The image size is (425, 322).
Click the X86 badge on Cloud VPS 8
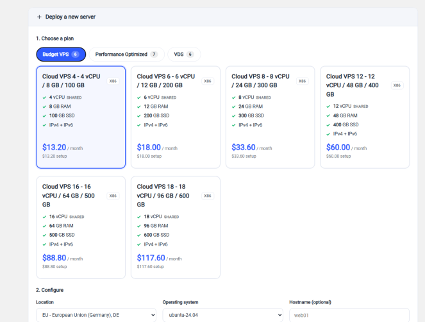pyautogui.click(x=302, y=81)
